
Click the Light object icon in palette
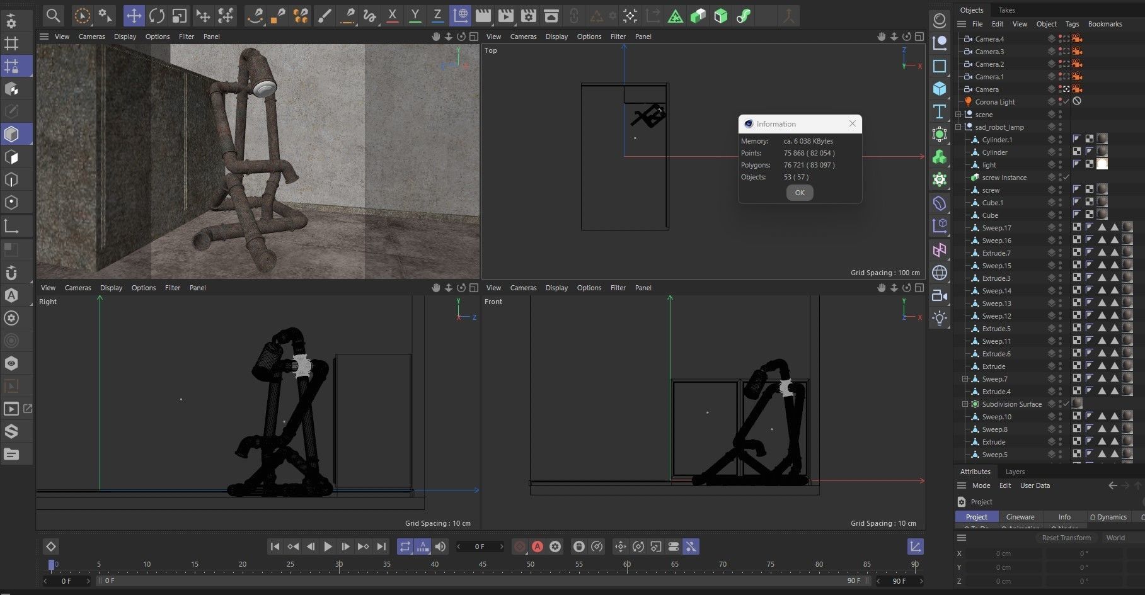pos(940,318)
